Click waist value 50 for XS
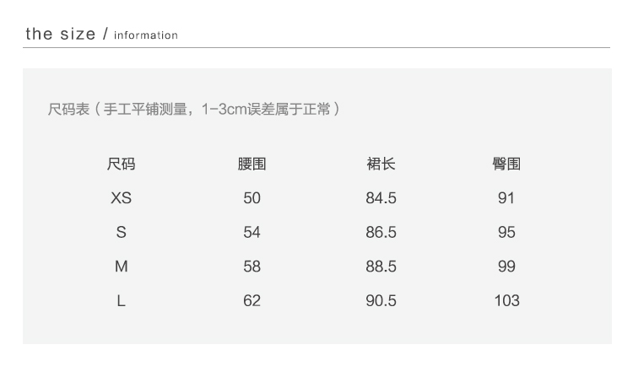The height and width of the screenshot is (366, 633). (252, 198)
